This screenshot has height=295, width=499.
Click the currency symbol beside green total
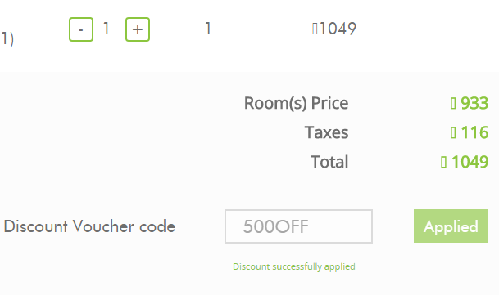443,162
